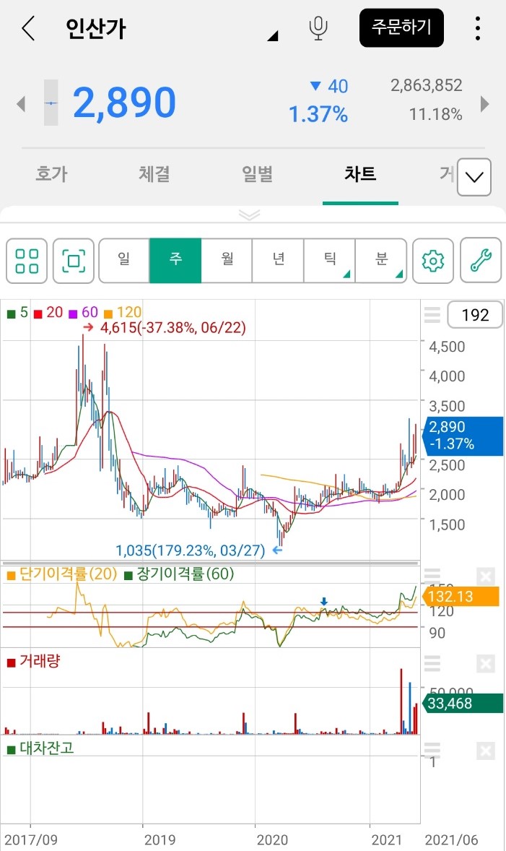Go to next stock with right triangle
Viewport: 506px width, 851px height.
[484, 103]
